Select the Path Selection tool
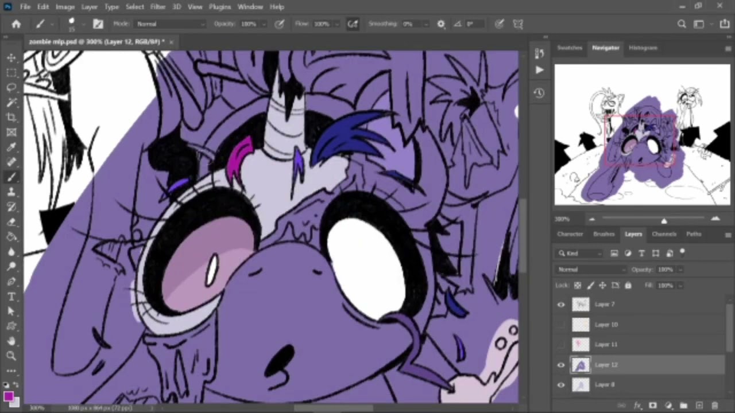Image resolution: width=735 pixels, height=413 pixels. tap(11, 311)
